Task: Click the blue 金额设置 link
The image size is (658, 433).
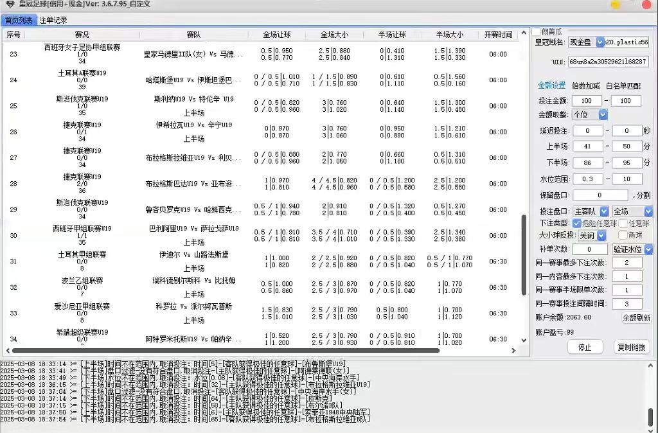Action: click(551, 84)
